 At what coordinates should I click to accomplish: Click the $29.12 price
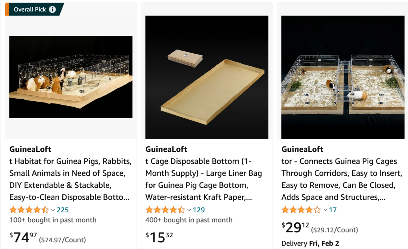click(x=295, y=227)
